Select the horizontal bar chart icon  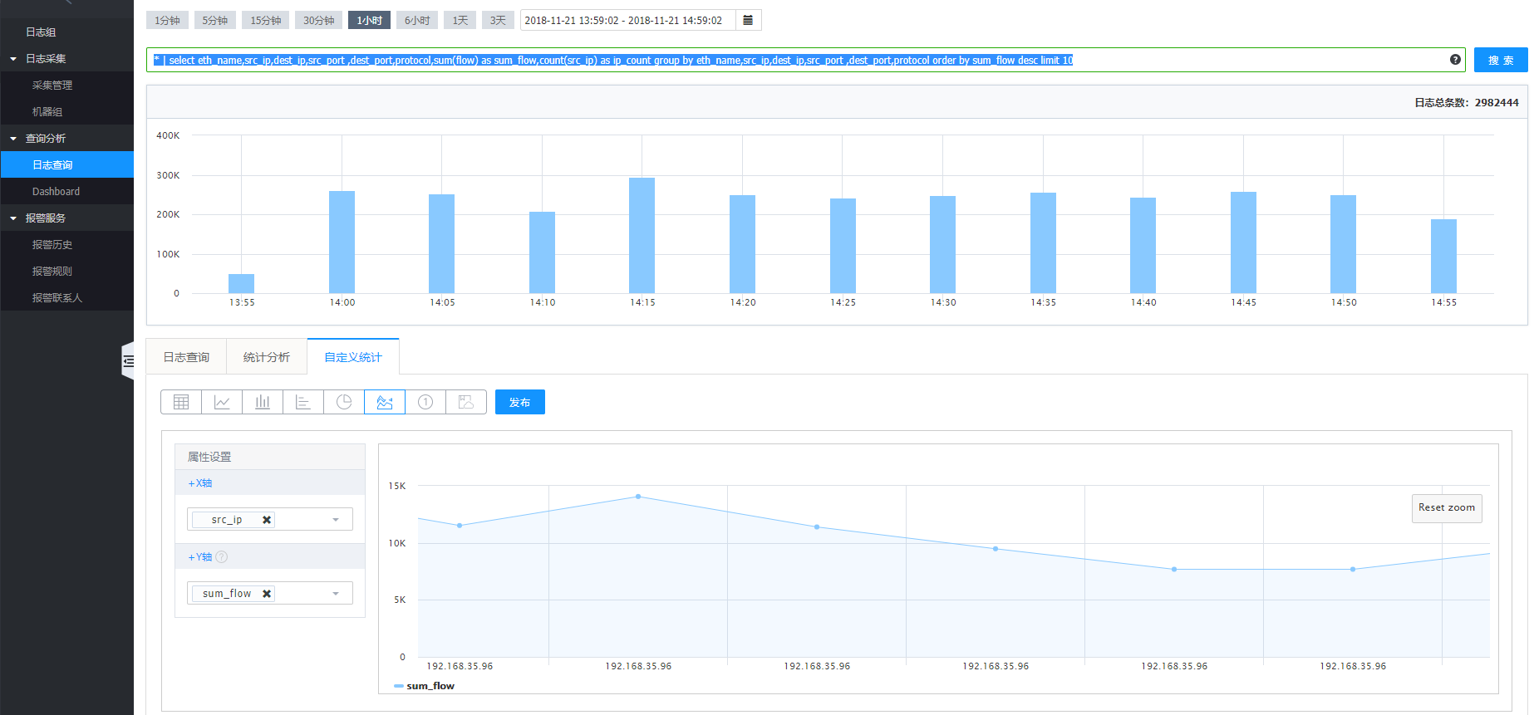click(x=303, y=402)
